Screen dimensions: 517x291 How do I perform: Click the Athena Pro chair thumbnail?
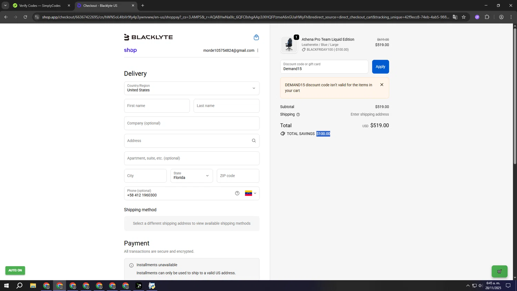click(x=289, y=44)
